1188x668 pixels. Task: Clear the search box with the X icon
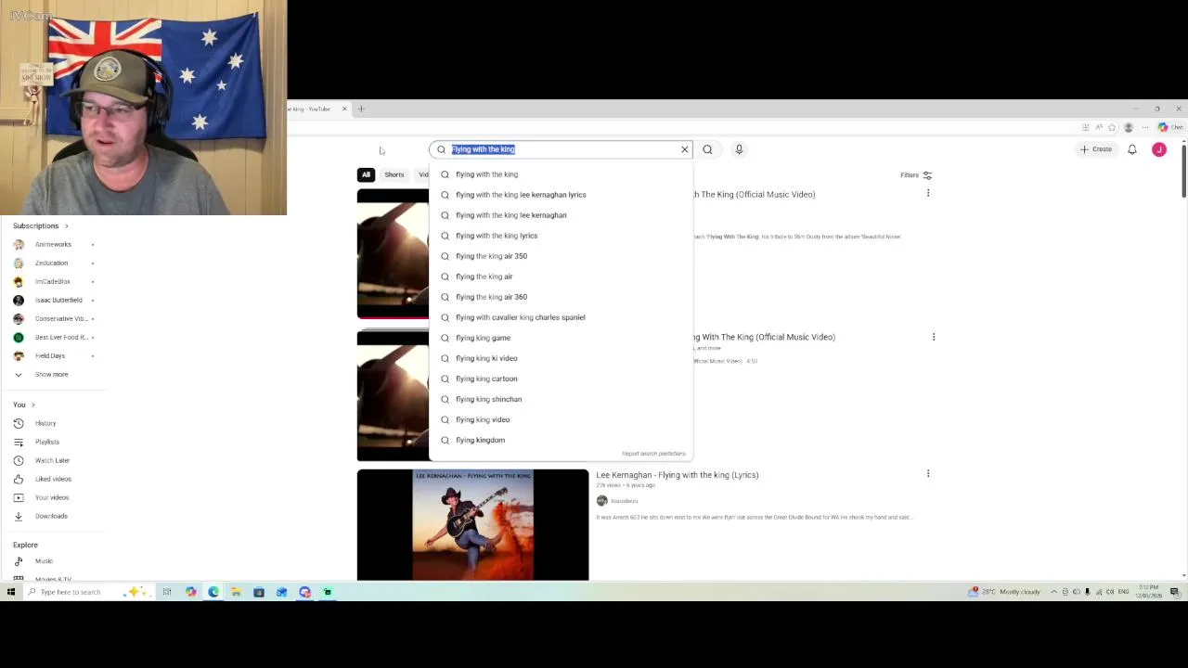(685, 149)
